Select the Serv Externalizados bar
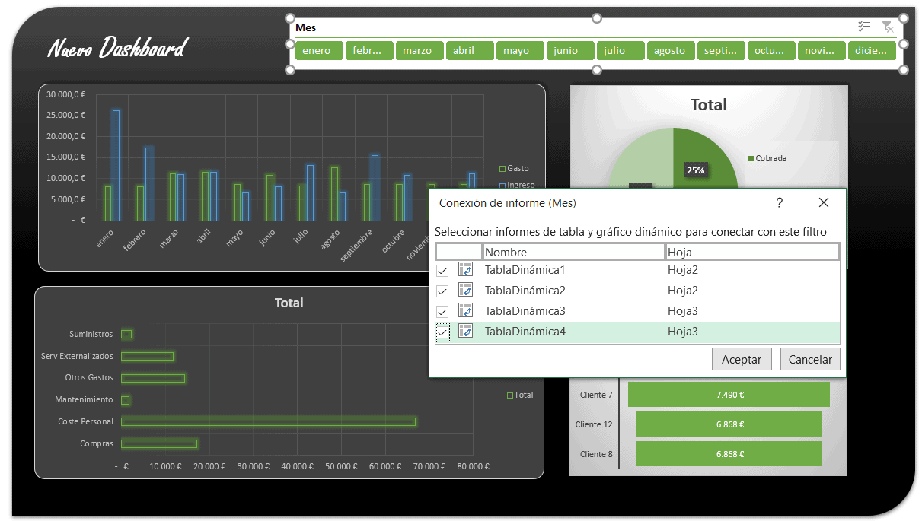The height and width of the screenshot is (521, 922). (x=148, y=356)
